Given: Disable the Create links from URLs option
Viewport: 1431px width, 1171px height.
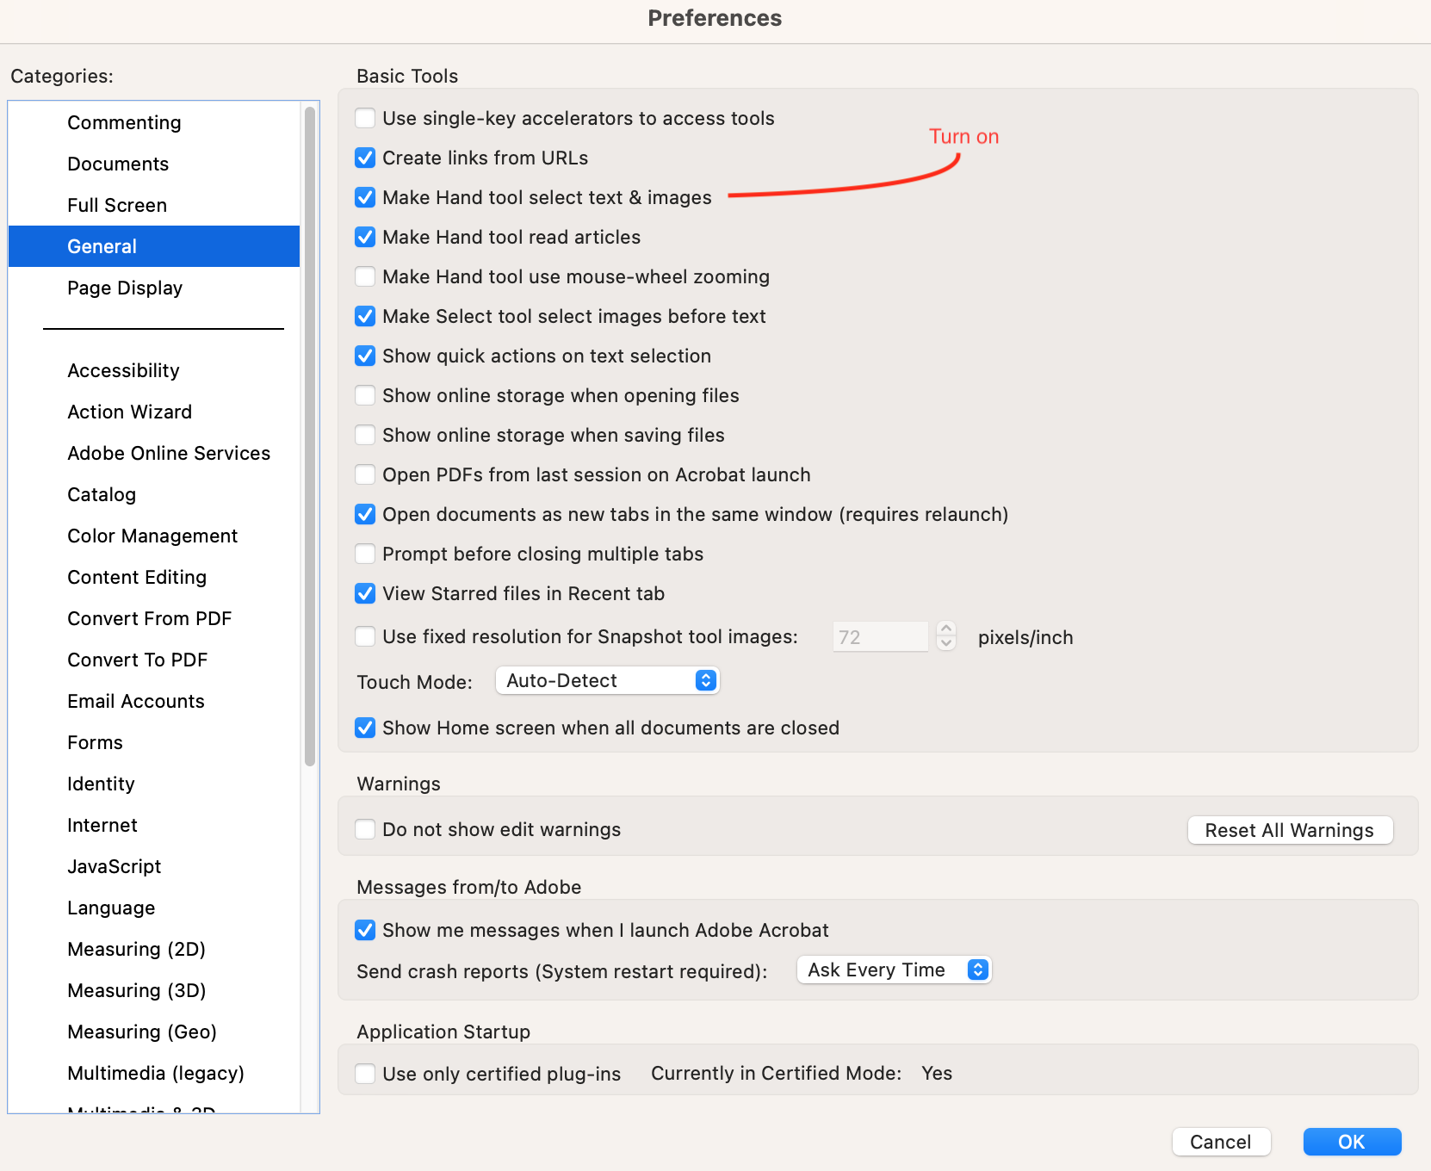Looking at the screenshot, I should click(x=365, y=158).
